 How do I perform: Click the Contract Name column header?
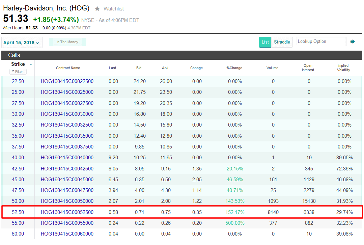(68, 68)
